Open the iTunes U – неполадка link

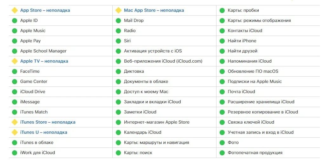43,132
